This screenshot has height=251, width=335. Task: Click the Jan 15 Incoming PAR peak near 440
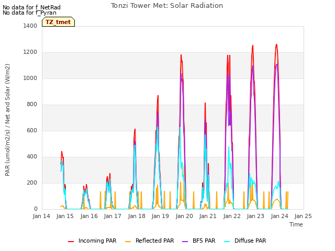point(62,152)
